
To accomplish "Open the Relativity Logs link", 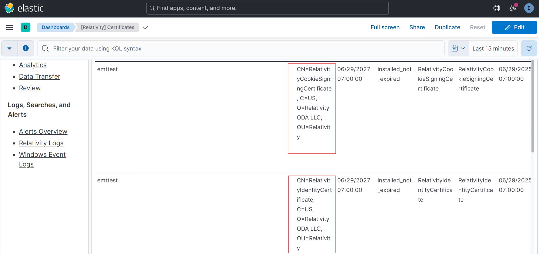I will (41, 143).
